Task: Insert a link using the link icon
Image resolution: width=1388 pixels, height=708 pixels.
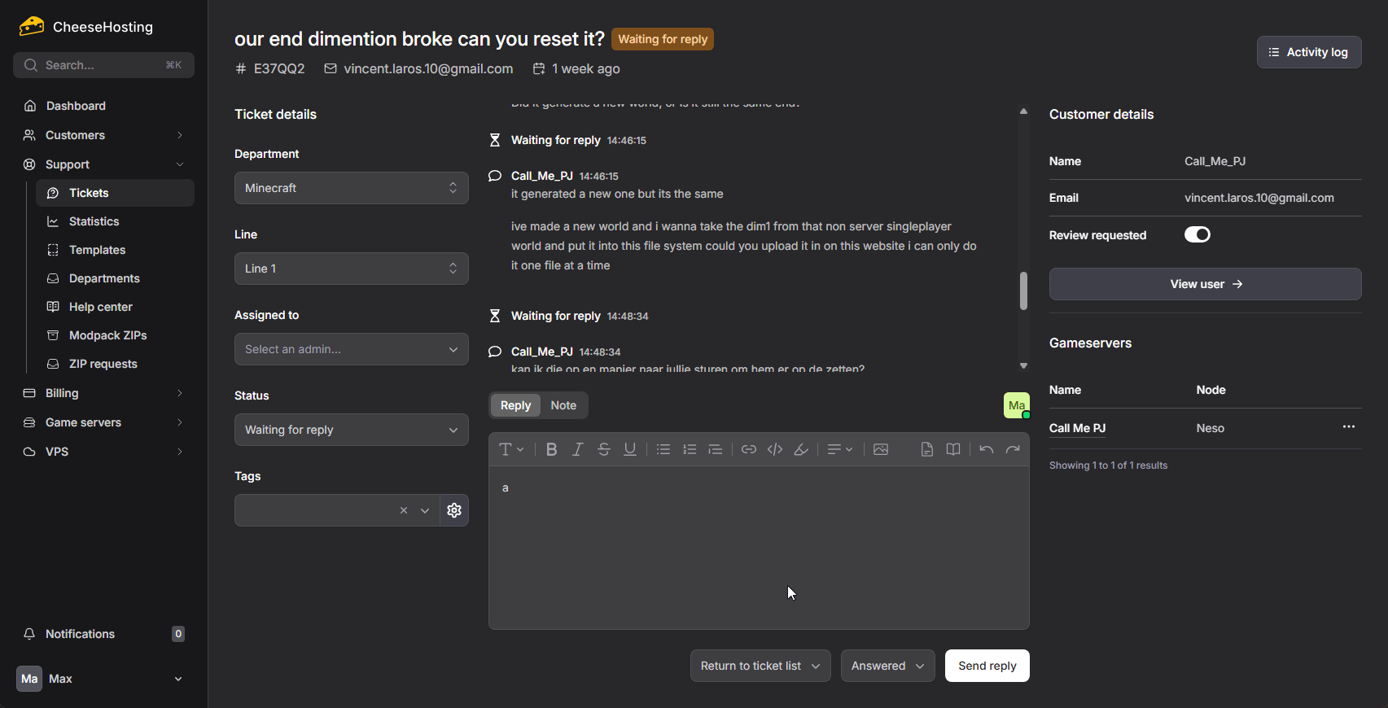Action: [x=748, y=449]
